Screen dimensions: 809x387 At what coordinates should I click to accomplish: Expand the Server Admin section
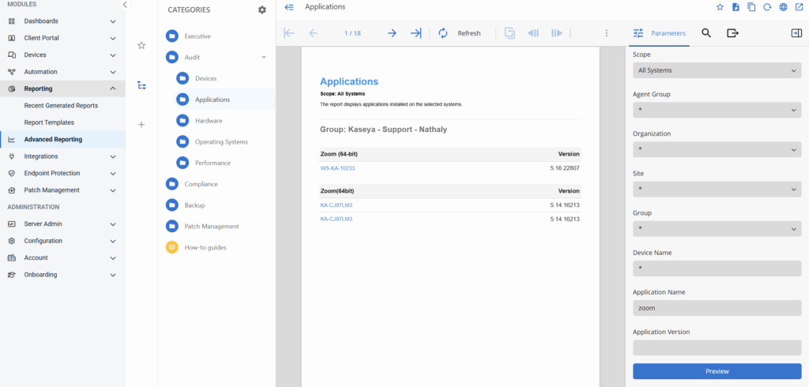point(113,224)
